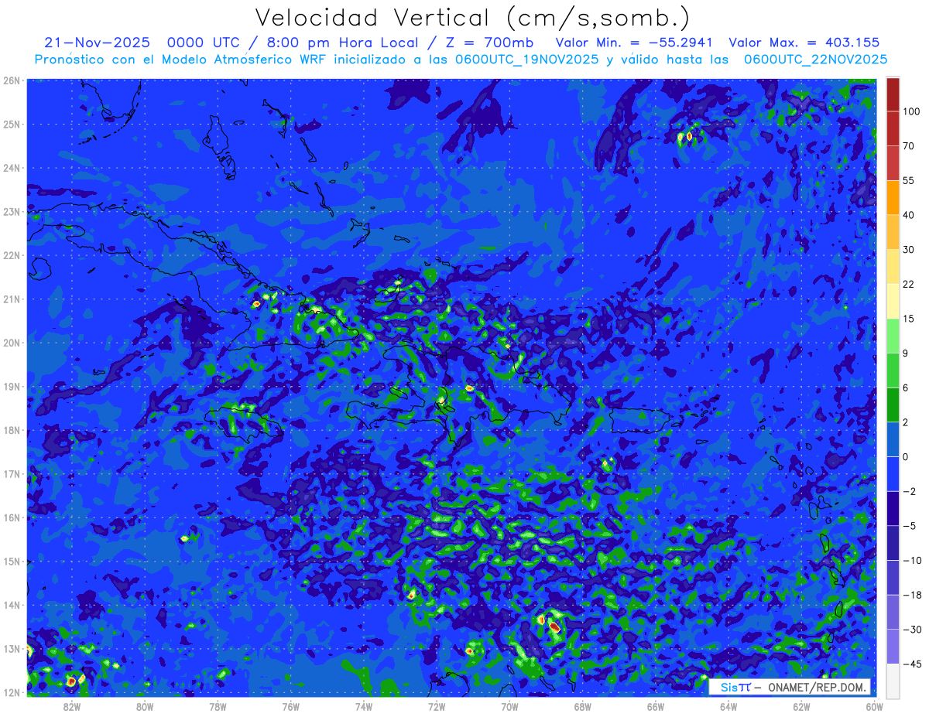This screenshot has width=929, height=717.
Task: Pick the orange swatch between 40 and 55
Action: (x=893, y=197)
